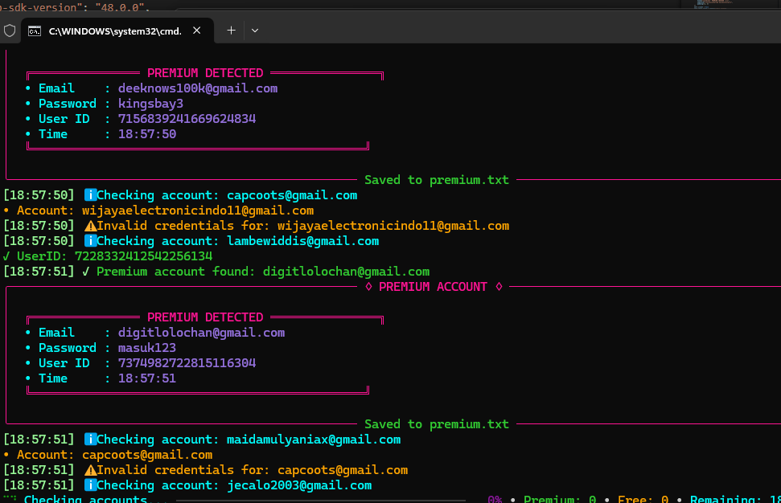This screenshot has height=503, width=781.
Task: Click the diamond left of 'PREMIUM ACCOUNT'
Action: coord(368,287)
